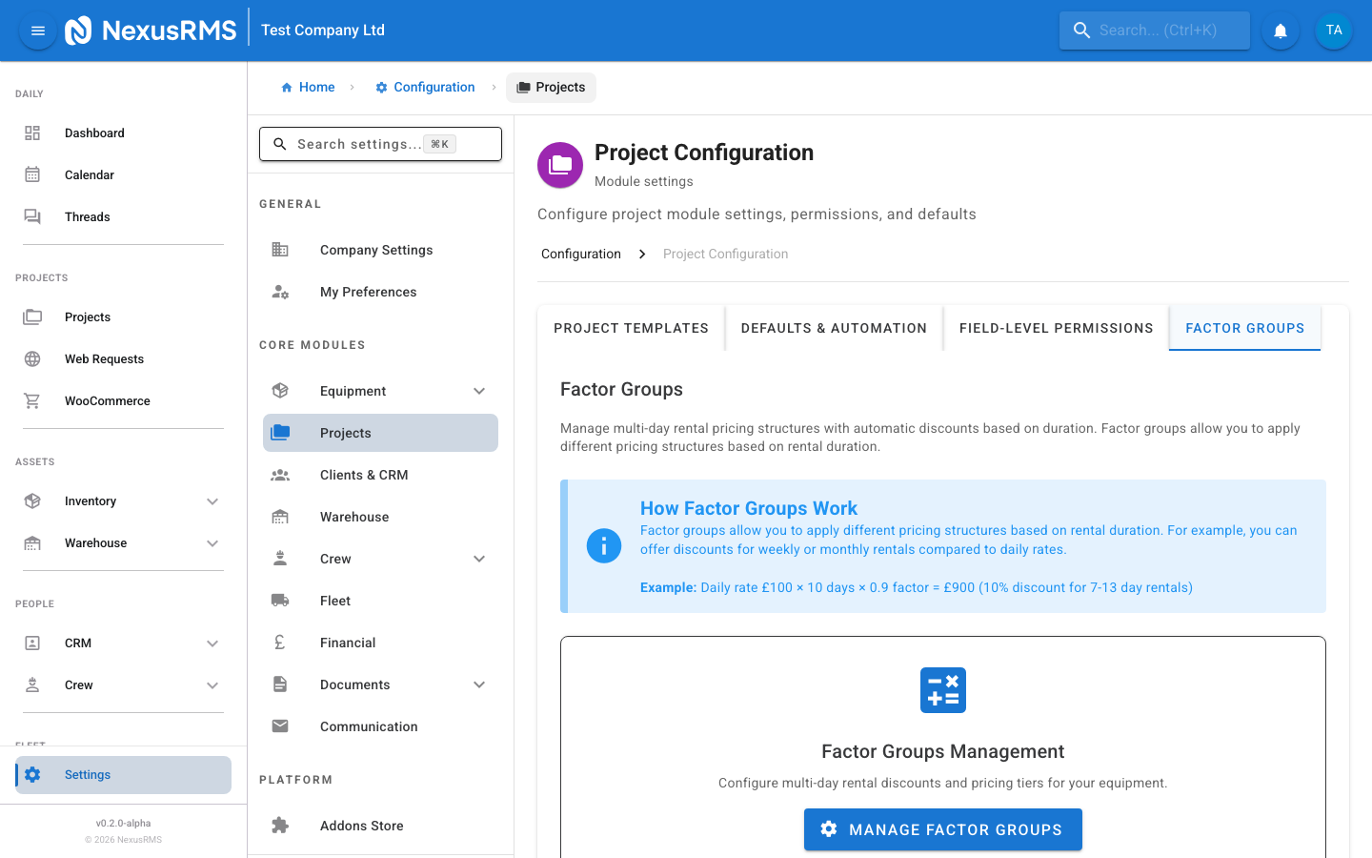Expand the Documents settings section
Screen dimensions: 1372x858
(x=479, y=684)
